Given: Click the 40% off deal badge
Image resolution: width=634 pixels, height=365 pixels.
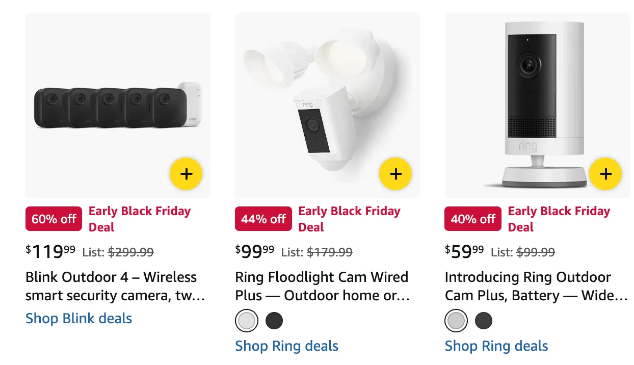Looking at the screenshot, I should tap(473, 219).
